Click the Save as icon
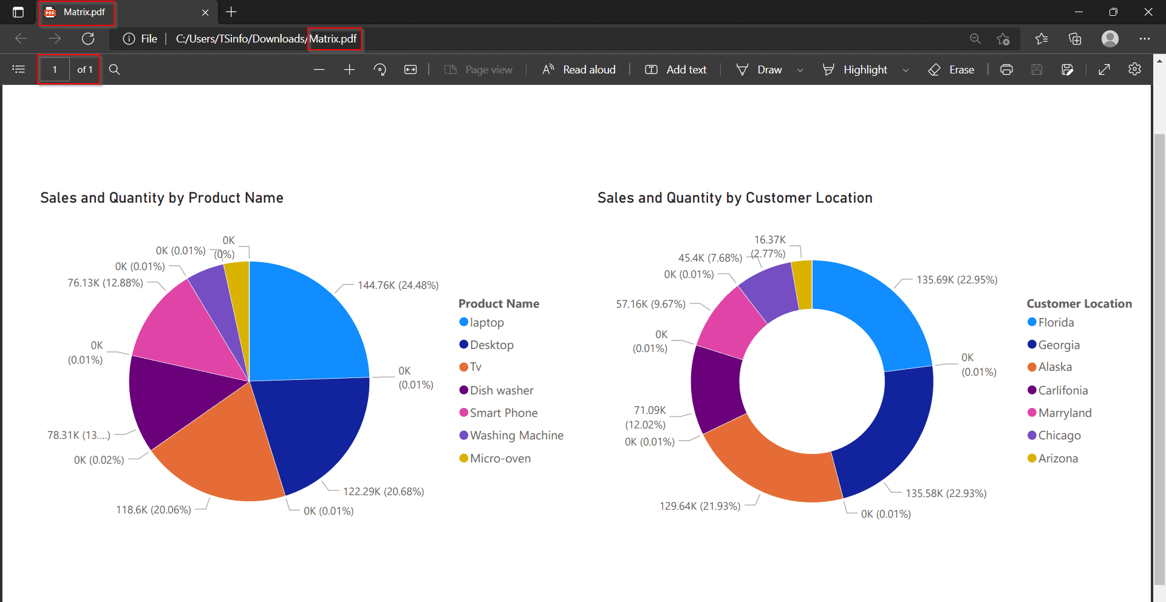This screenshot has width=1166, height=602. coord(1067,70)
